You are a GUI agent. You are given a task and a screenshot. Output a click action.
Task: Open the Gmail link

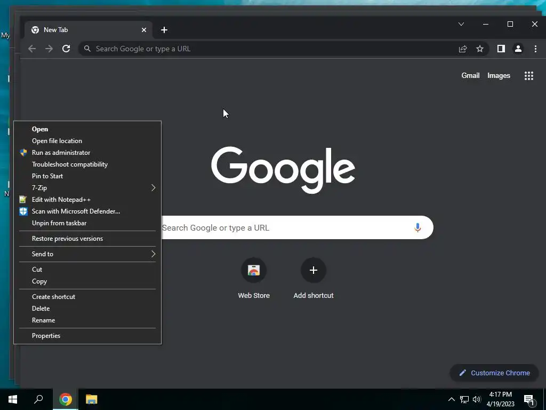(470, 76)
